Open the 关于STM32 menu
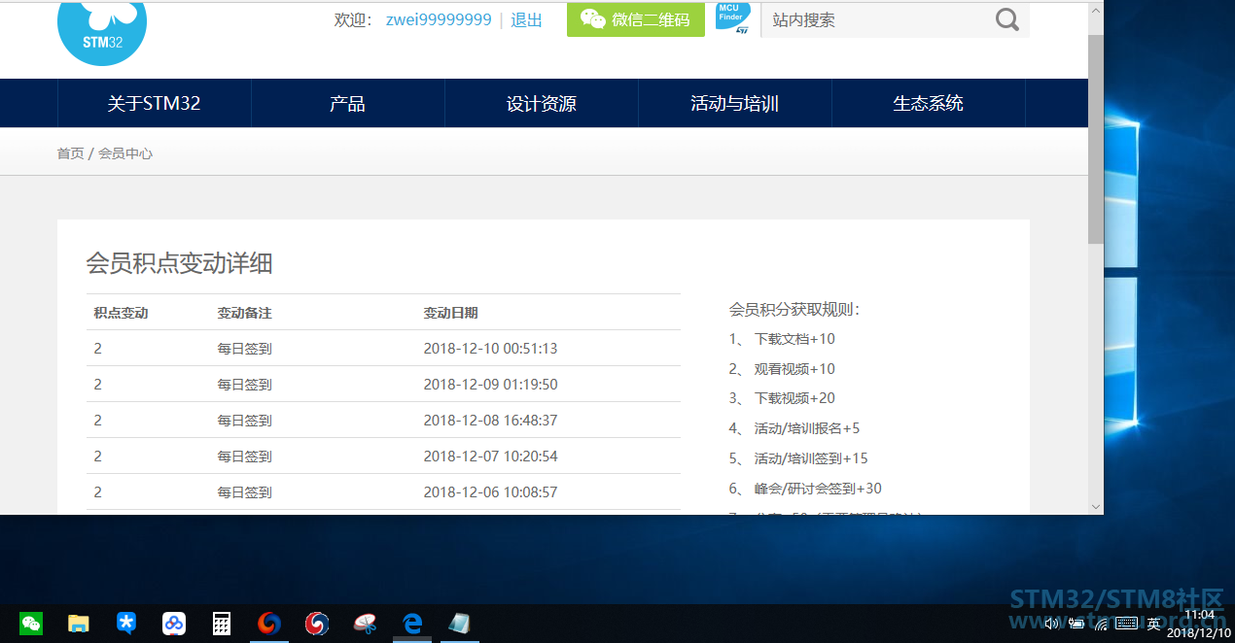The image size is (1235, 643). [154, 103]
